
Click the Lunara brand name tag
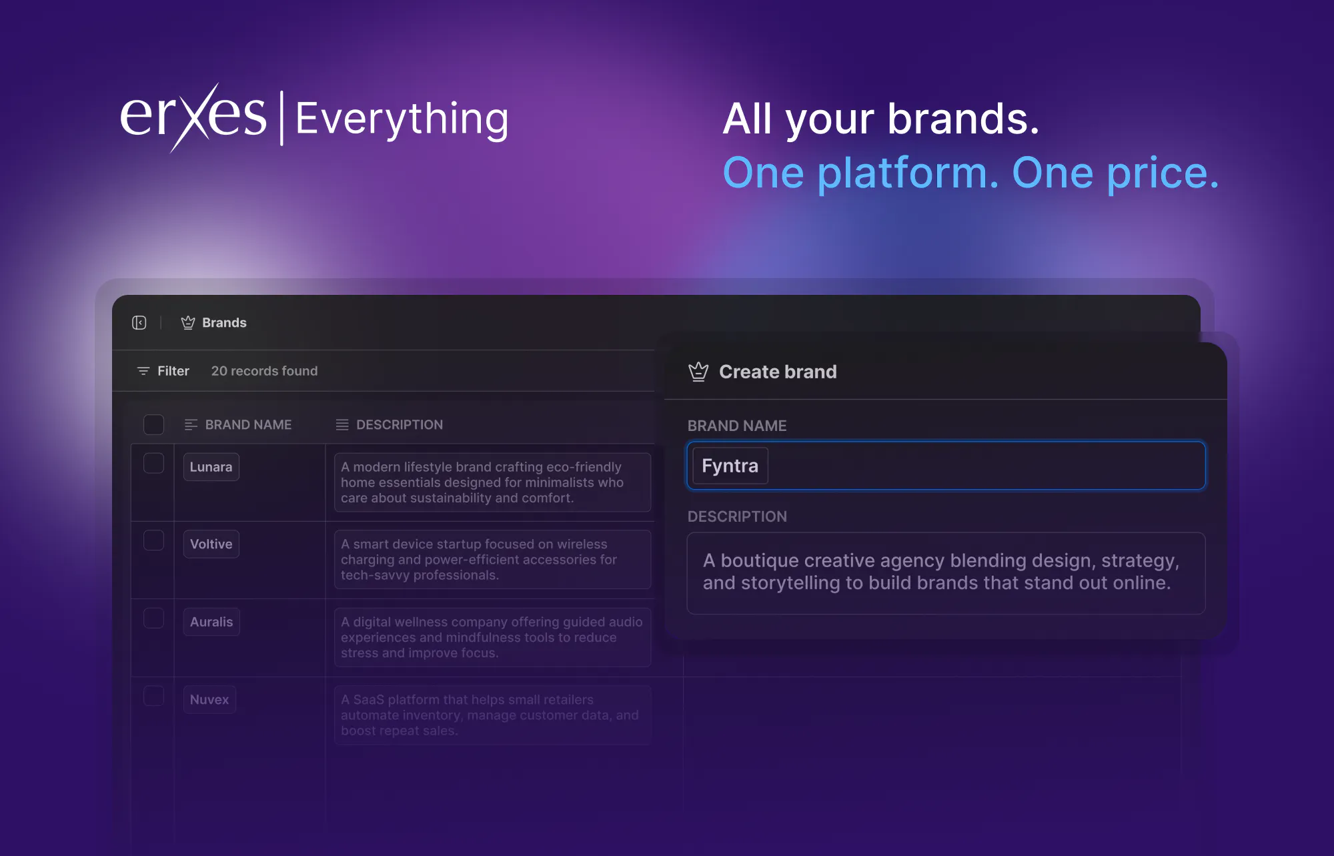click(211, 467)
